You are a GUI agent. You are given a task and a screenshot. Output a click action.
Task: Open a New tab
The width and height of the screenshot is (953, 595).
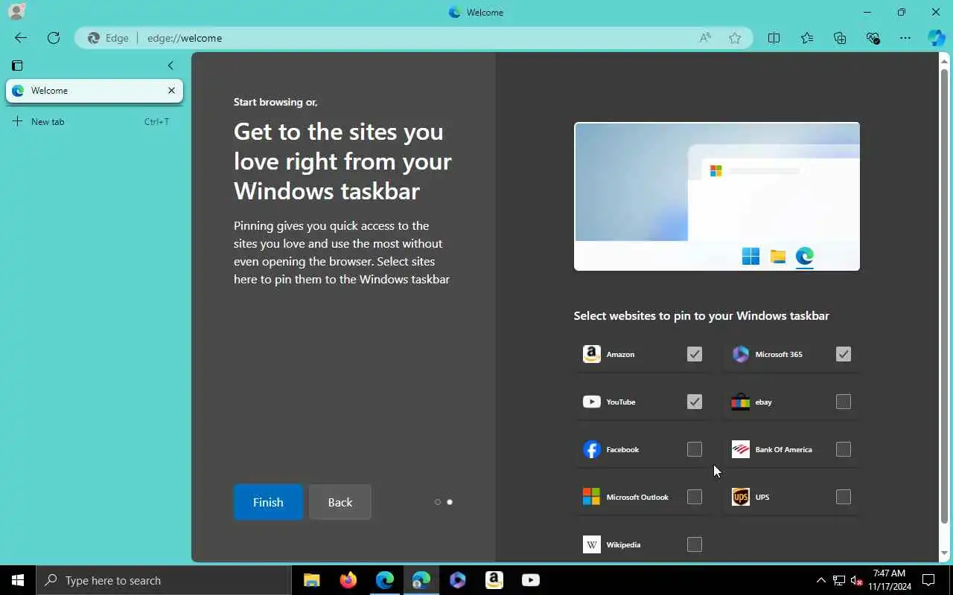(95, 121)
